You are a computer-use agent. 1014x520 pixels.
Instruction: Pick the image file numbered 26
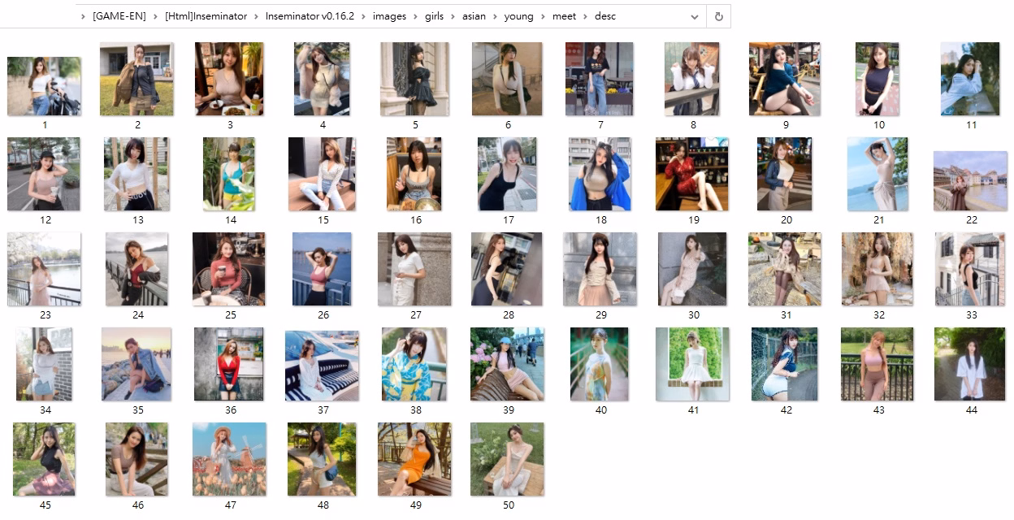click(323, 269)
